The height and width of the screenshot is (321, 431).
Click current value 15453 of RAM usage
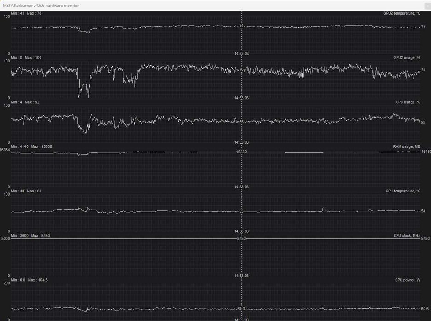point(426,152)
